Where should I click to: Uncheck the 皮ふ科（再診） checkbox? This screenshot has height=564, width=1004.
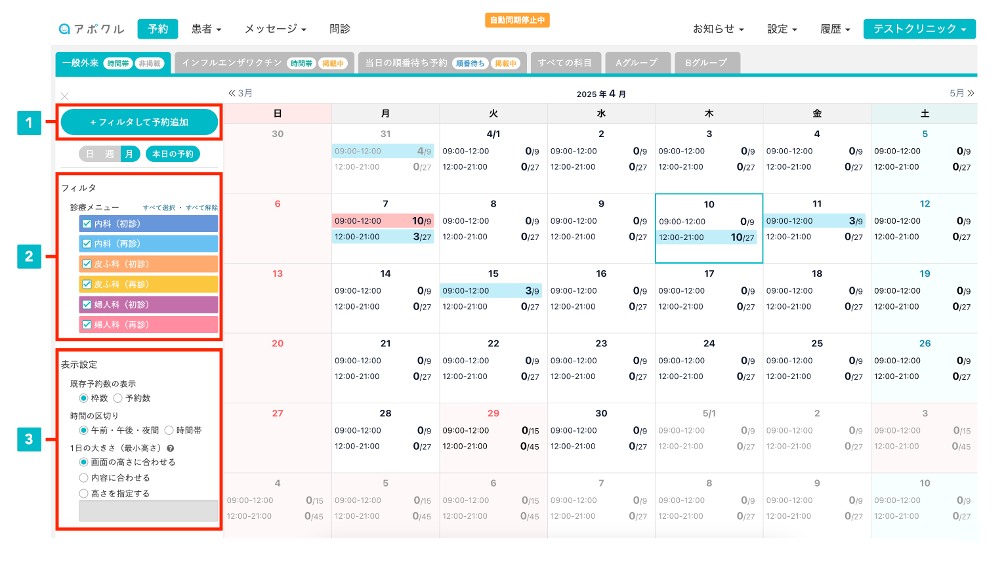tap(87, 285)
